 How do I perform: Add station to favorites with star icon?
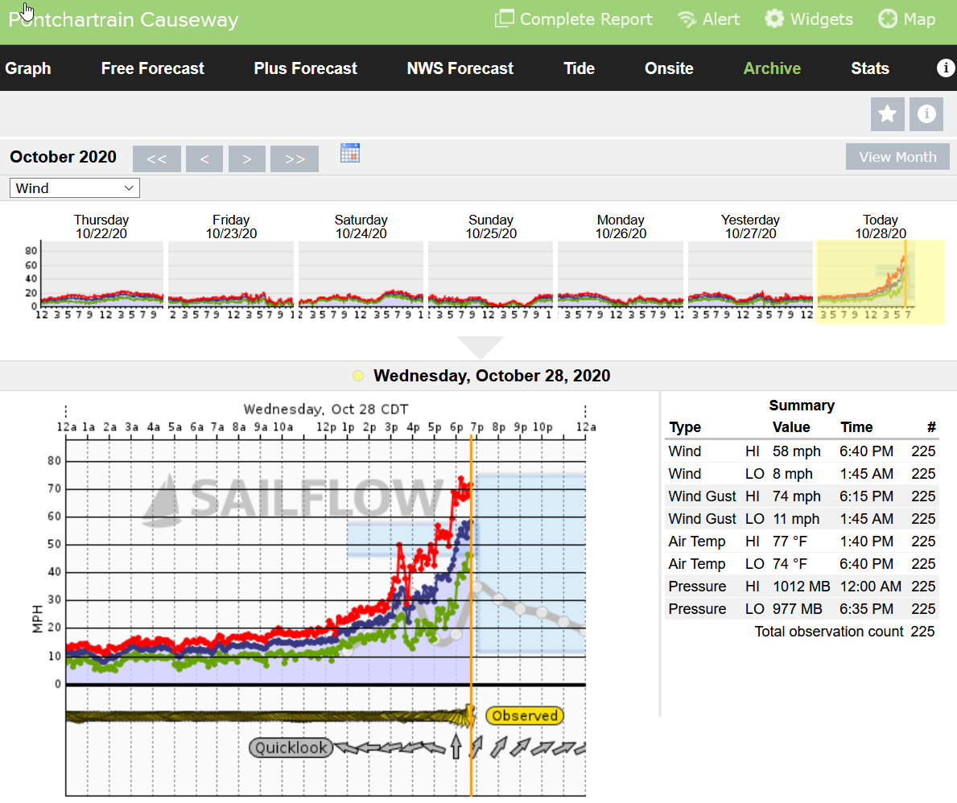888,114
